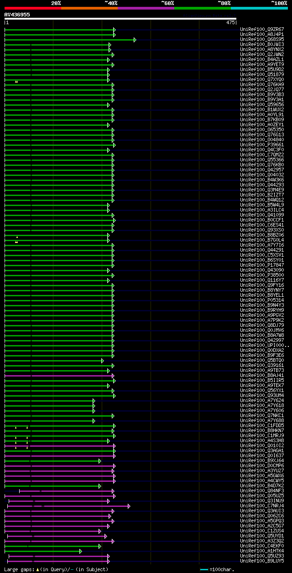292x573 pixels.
Task: Select hit label UniRef100_Q93UM4
Action: click(x=262, y=395)
